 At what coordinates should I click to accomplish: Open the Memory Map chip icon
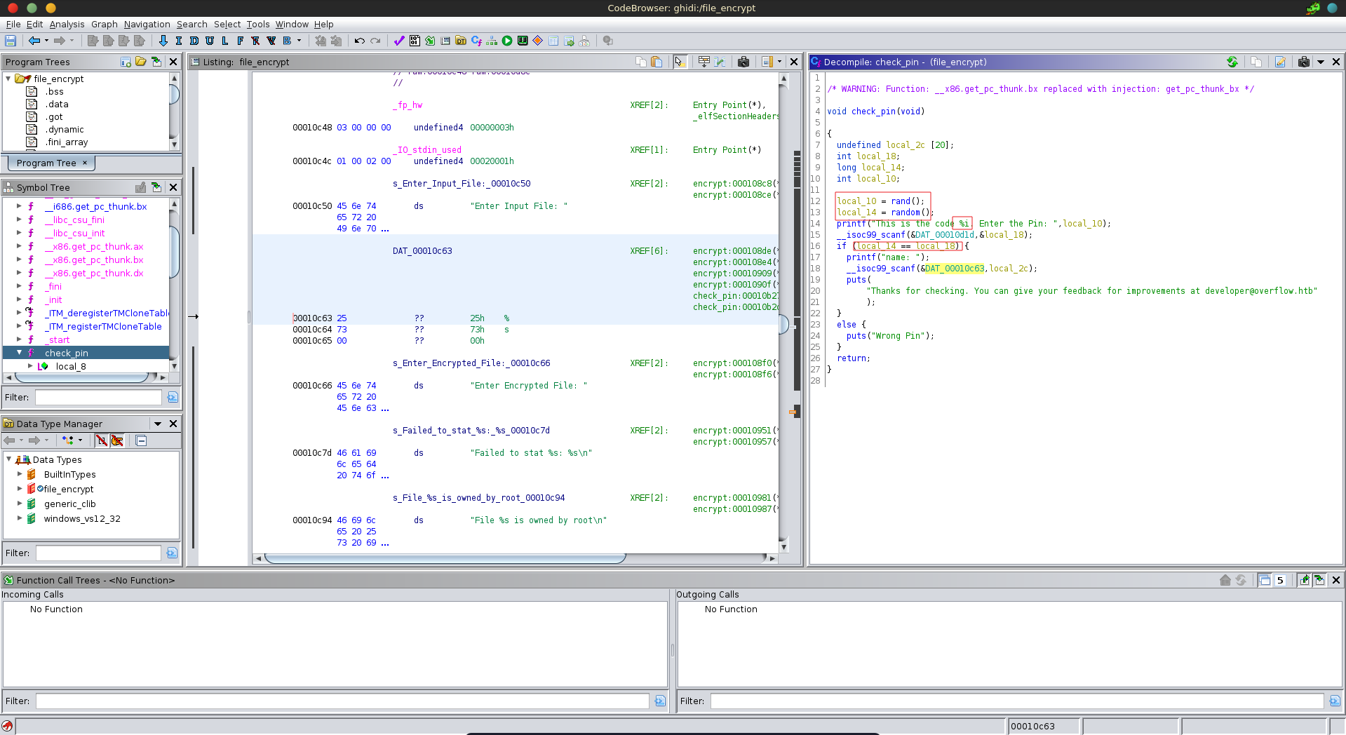tap(523, 41)
